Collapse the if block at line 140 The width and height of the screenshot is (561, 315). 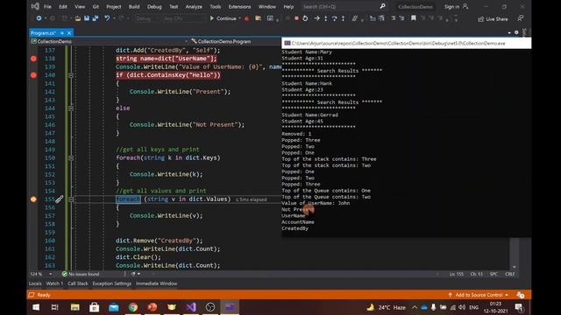(x=71, y=75)
